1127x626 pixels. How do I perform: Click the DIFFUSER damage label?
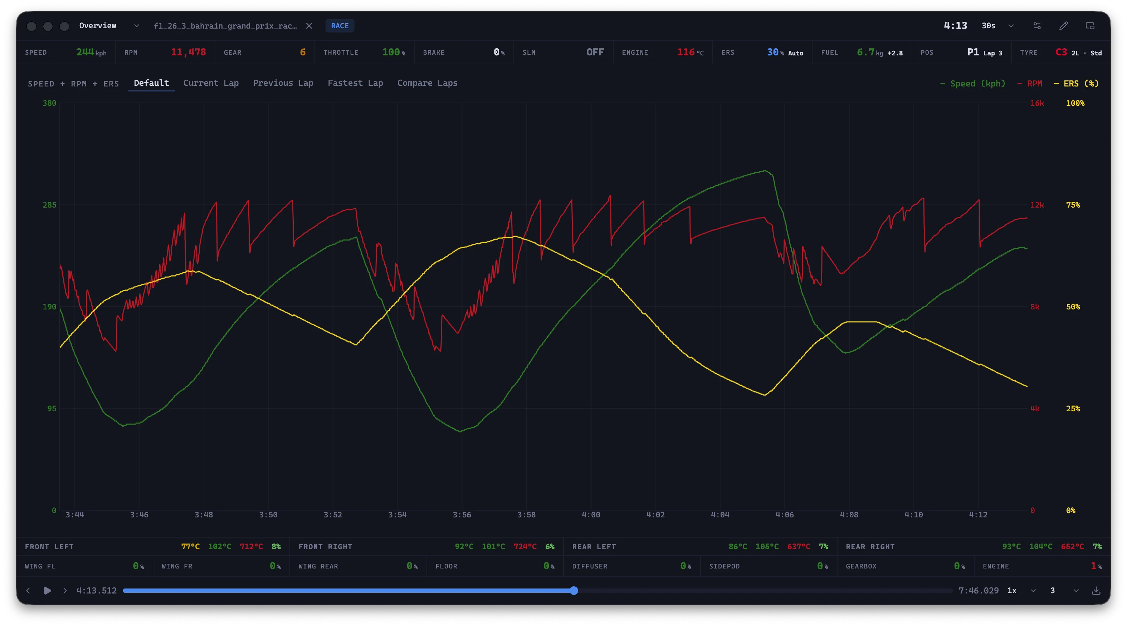click(x=590, y=566)
